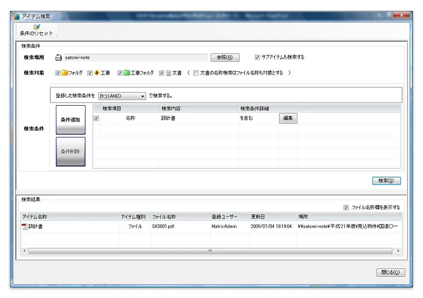Screen dimensions: 423x298
Task: Click the 工事 construction icon
Action: click(x=97, y=73)
